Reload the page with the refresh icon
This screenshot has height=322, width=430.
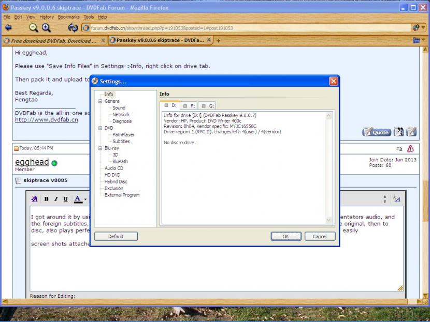(73, 28)
